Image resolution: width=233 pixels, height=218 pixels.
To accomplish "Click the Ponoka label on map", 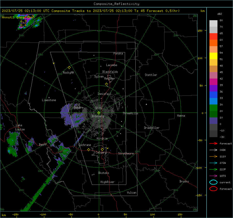I will coord(118,53).
